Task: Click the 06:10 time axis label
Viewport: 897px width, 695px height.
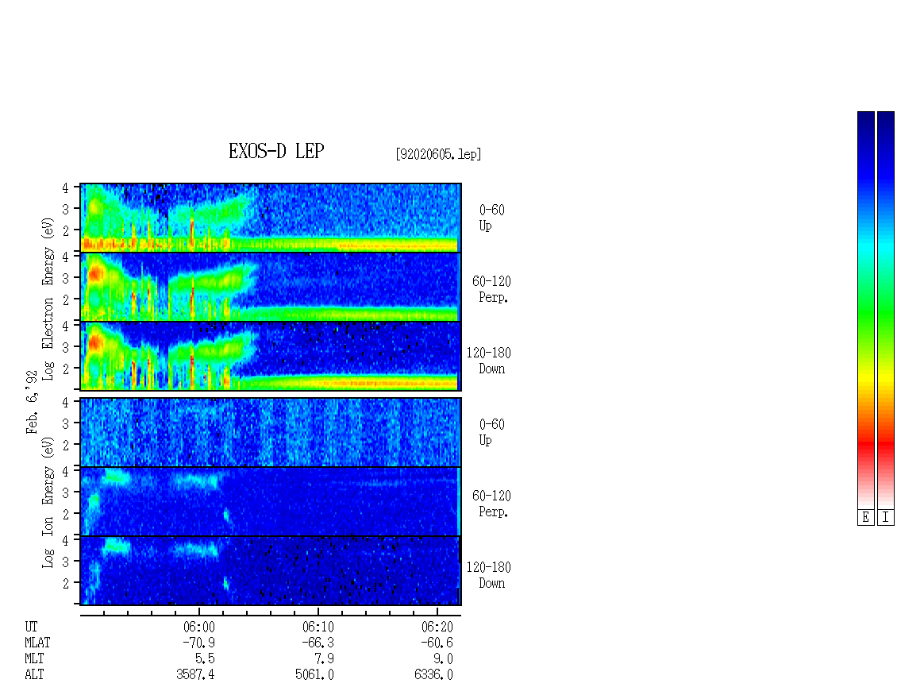Action: pyautogui.click(x=318, y=627)
